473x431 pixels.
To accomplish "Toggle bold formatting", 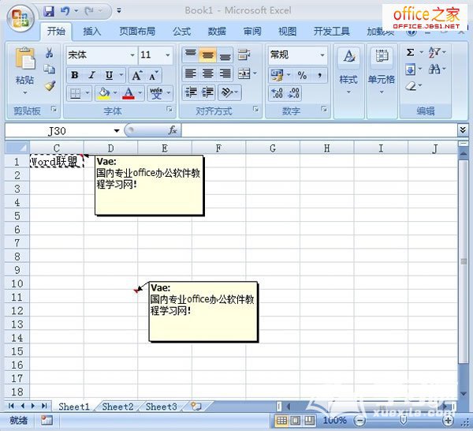I will tap(75, 75).
